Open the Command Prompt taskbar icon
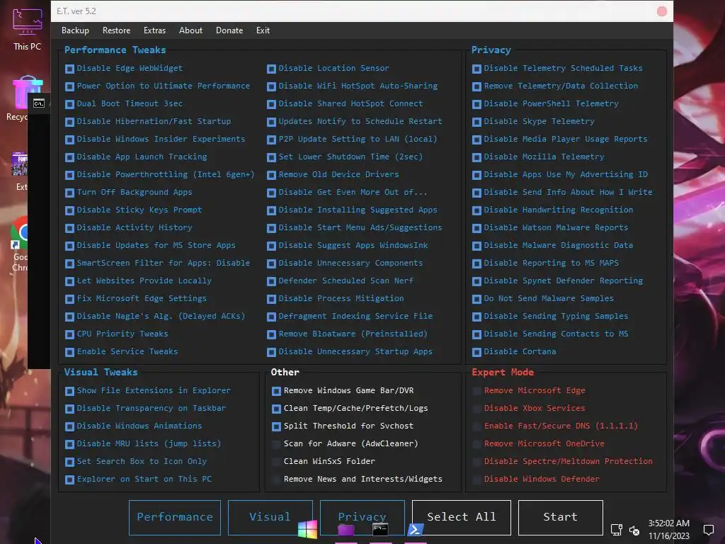This screenshot has width=725, height=544. (x=380, y=529)
